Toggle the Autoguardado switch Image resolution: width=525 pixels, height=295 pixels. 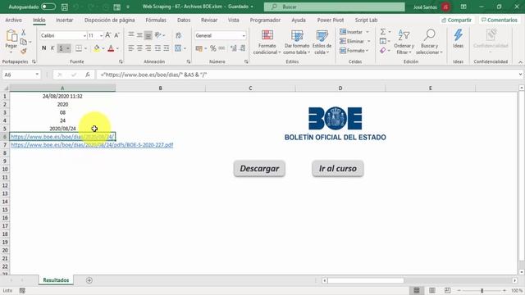[48, 7]
